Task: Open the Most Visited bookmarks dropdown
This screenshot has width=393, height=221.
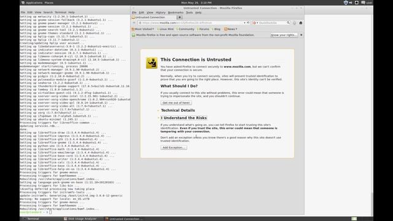Action: tap(142, 29)
